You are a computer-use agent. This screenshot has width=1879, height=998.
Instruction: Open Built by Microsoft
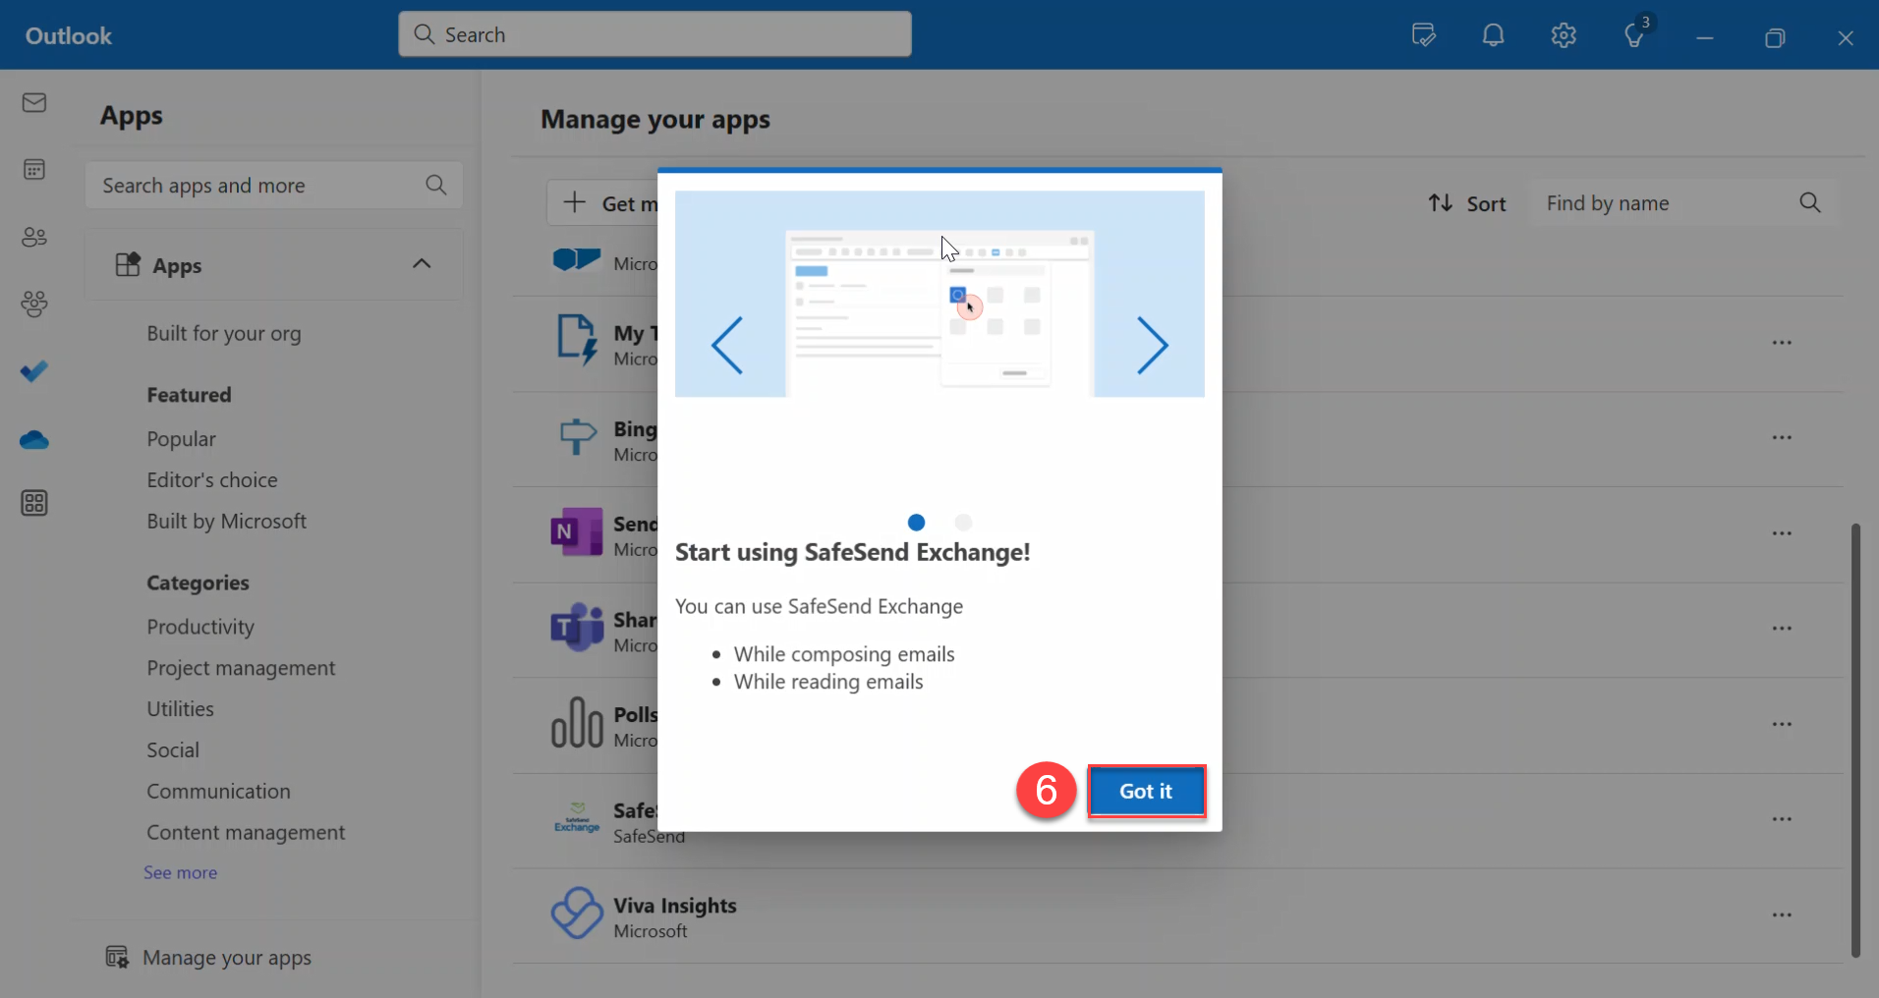tap(226, 522)
